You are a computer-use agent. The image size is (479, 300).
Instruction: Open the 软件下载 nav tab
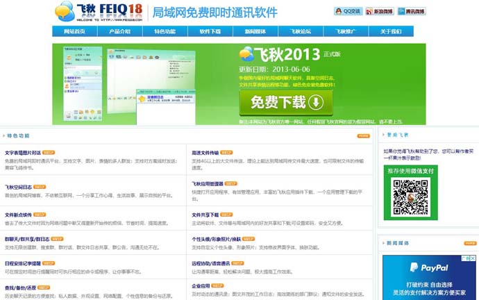pos(210,31)
